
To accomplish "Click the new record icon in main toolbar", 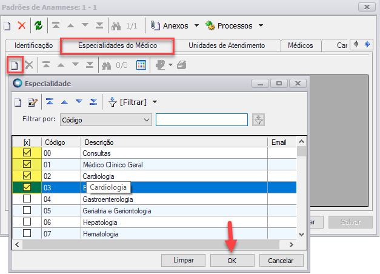I will click(x=7, y=25).
